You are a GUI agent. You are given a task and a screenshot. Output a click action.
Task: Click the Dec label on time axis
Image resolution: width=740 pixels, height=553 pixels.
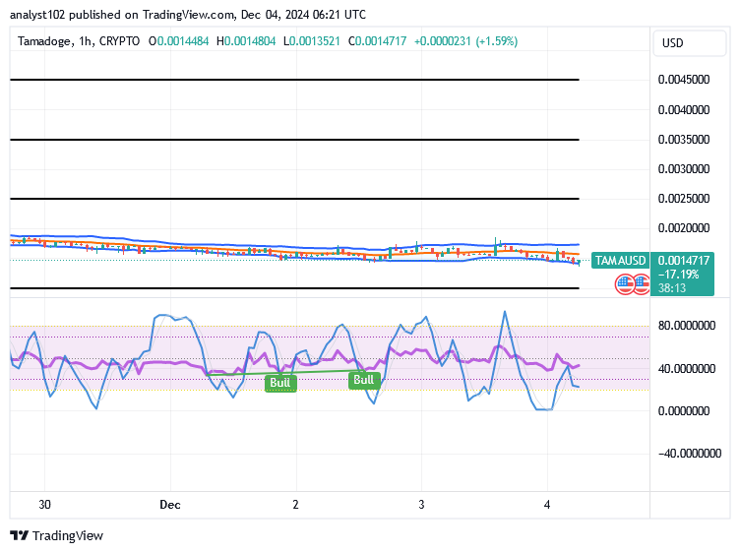click(170, 505)
